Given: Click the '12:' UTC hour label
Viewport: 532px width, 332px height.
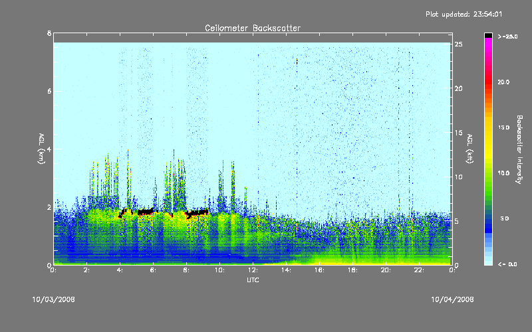Looking at the screenshot, I should [x=253, y=270].
